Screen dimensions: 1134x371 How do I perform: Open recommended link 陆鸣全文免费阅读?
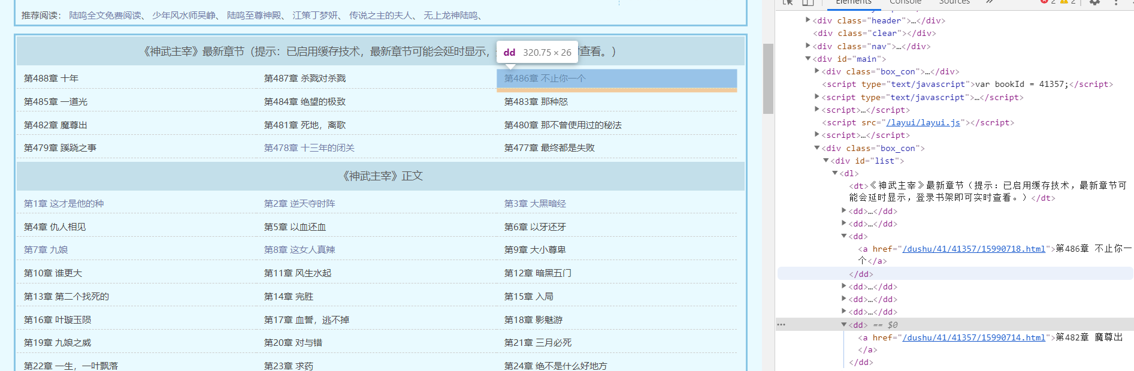point(105,16)
